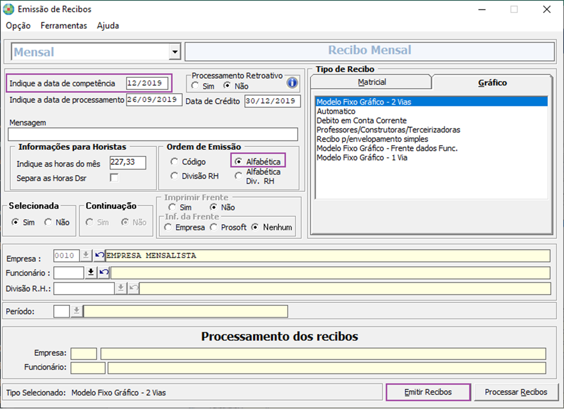Click the data de processamento field
The width and height of the screenshot is (564, 409).
coord(154,100)
